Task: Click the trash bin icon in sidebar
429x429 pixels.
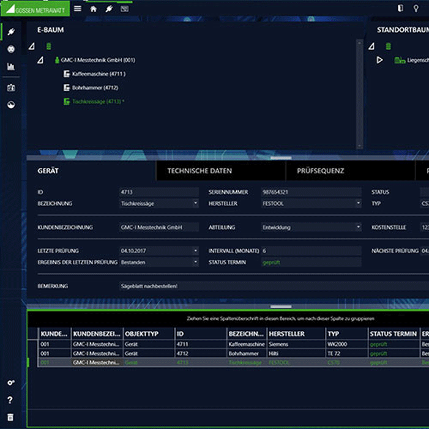Action: (10, 417)
